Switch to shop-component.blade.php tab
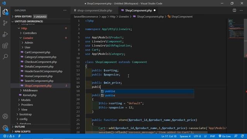 95,10
